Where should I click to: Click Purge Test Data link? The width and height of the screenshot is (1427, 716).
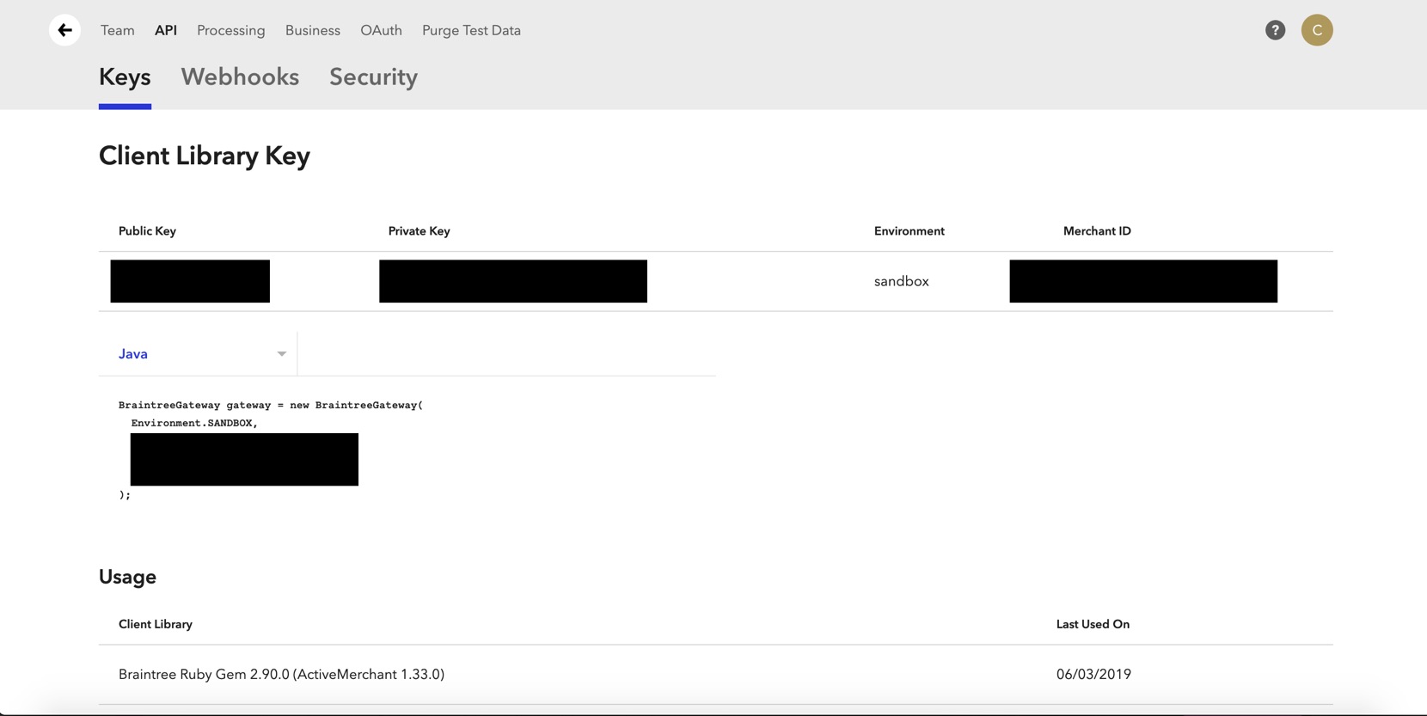tap(471, 30)
